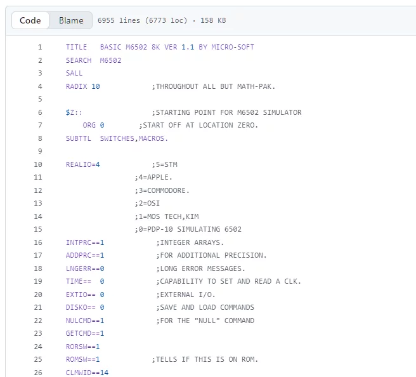Switch to the Code tab
This screenshot has width=416, height=377.
(30, 20)
